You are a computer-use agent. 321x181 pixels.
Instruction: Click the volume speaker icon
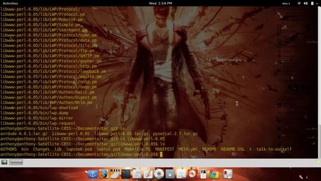305,4
